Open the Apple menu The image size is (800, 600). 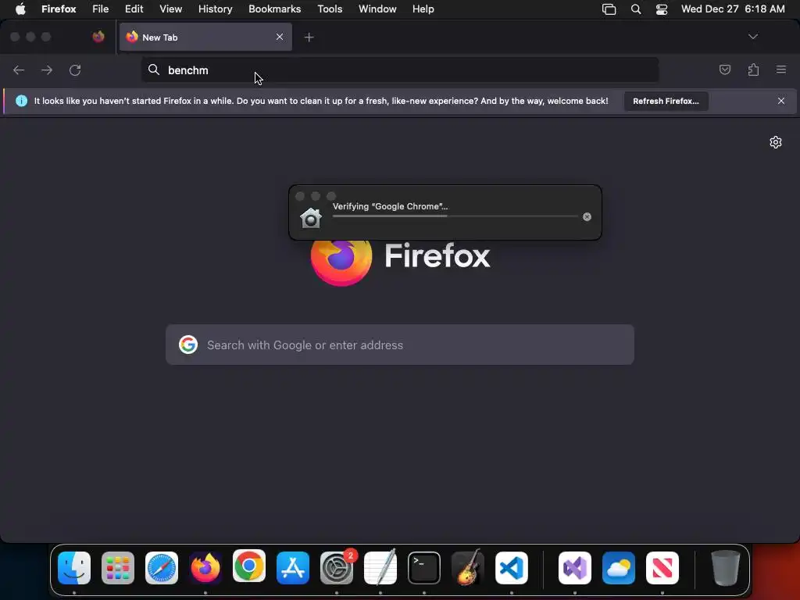click(20, 9)
